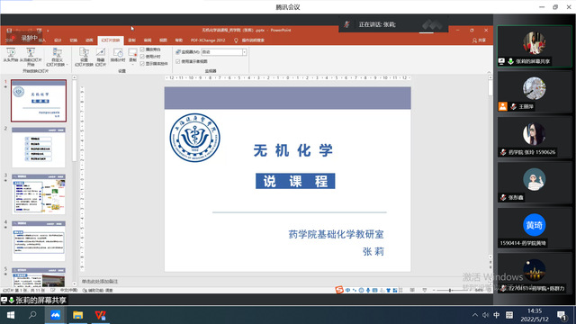The height and width of the screenshot is (324, 576).
Task: Switch to the PDF-XChange 2012 tab
Action: 208,40
